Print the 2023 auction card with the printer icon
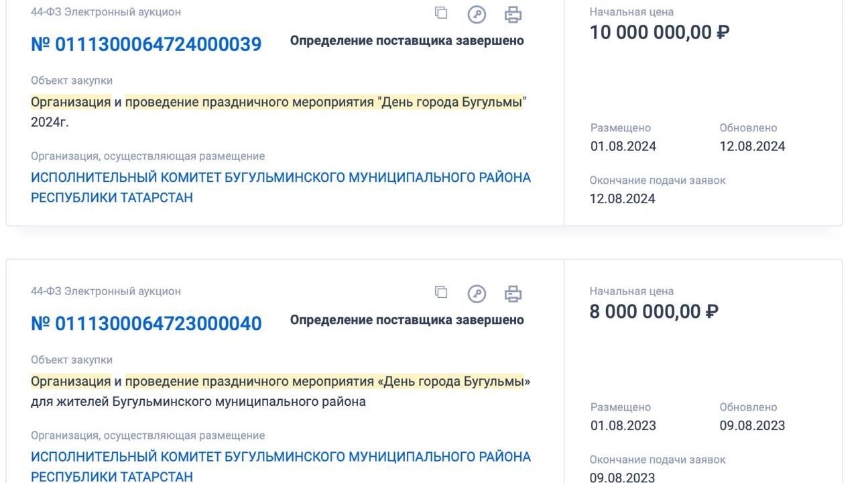858x483 pixels. click(x=513, y=293)
